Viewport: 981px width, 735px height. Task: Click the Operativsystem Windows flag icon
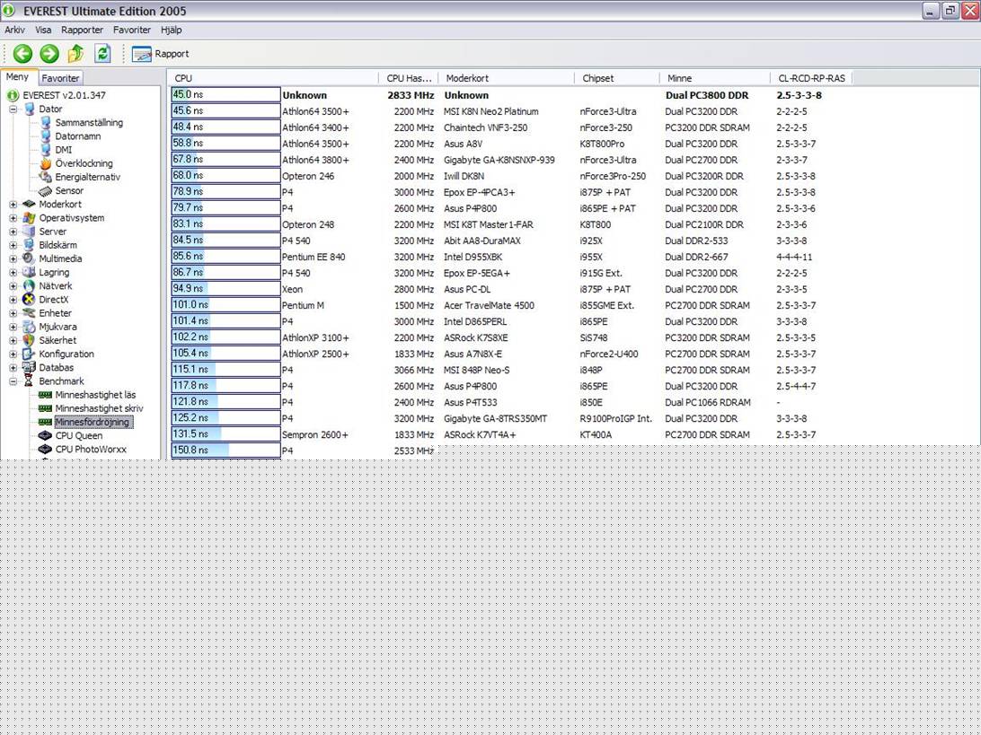pyautogui.click(x=29, y=218)
